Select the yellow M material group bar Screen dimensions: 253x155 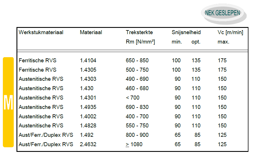8,102
